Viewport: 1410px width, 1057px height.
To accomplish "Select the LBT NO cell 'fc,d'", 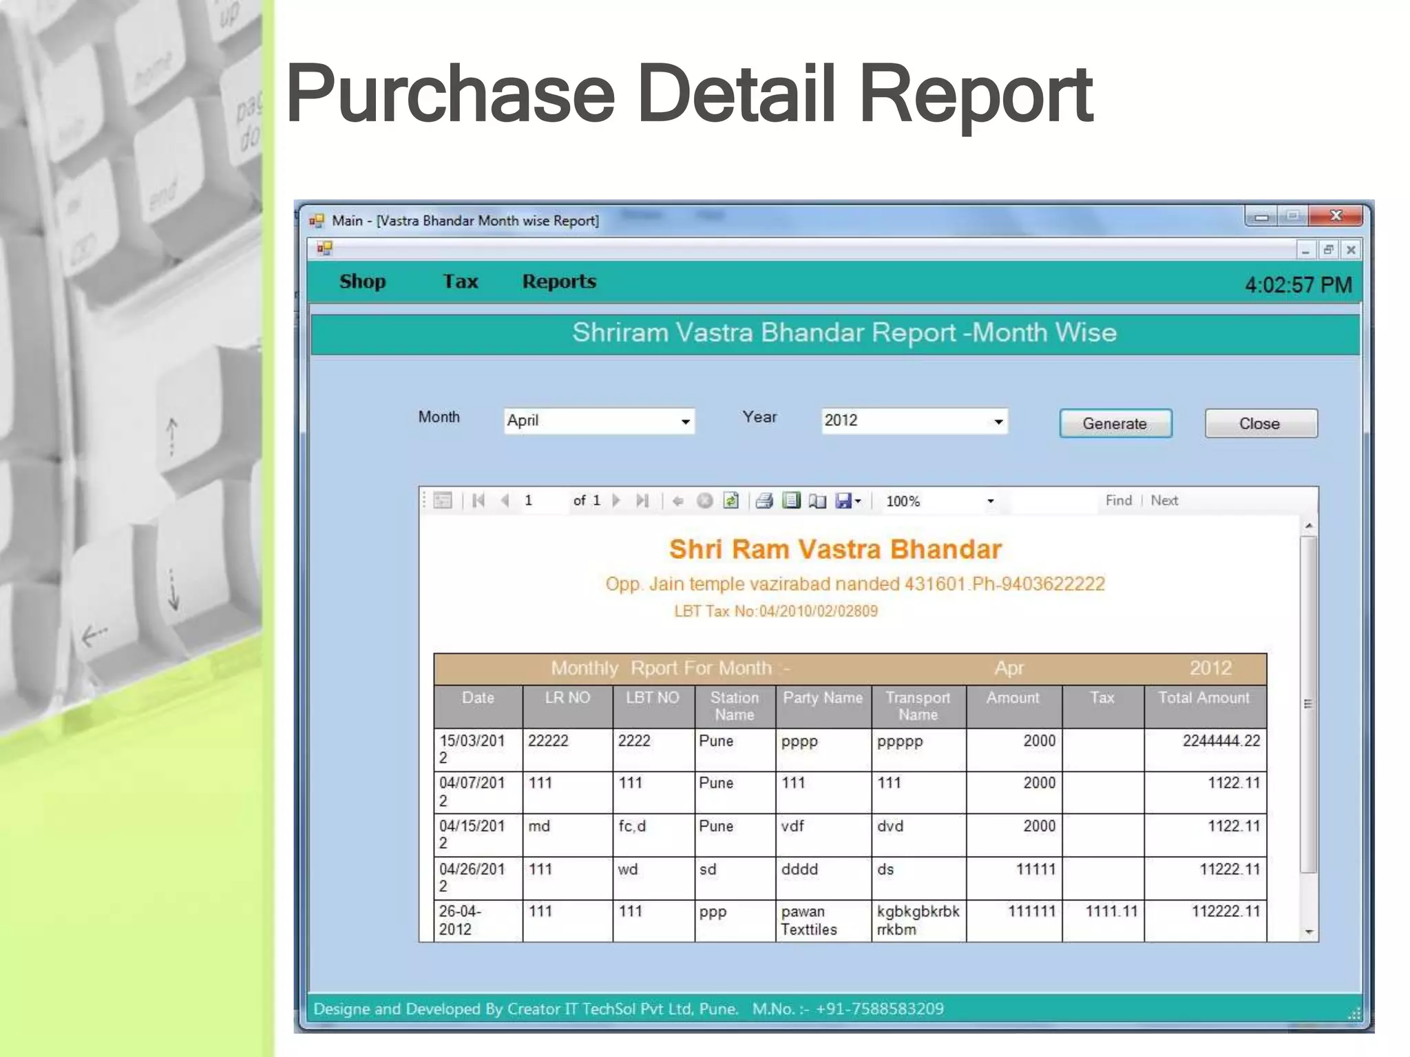I will (653, 835).
